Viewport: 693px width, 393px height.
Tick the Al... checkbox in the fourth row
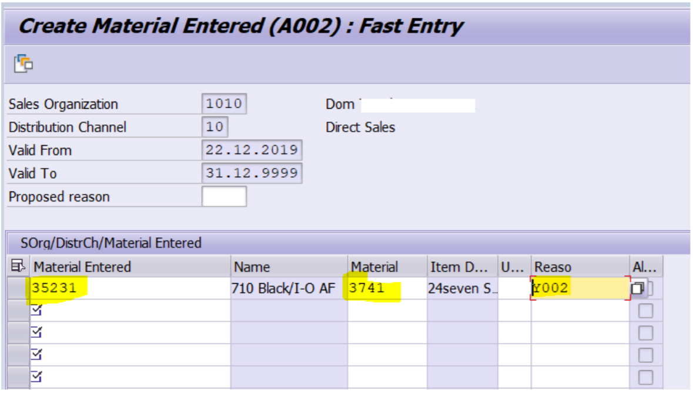click(645, 355)
